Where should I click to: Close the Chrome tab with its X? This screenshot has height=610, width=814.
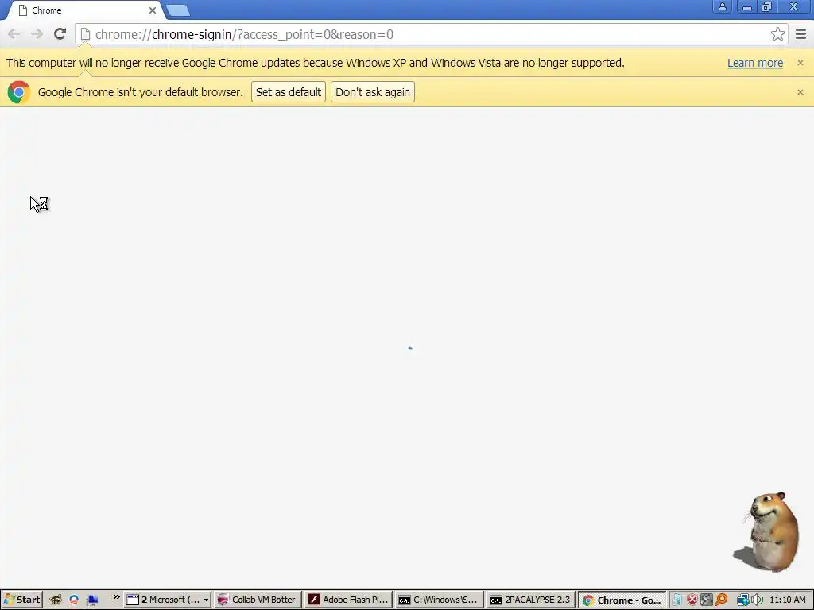click(153, 10)
